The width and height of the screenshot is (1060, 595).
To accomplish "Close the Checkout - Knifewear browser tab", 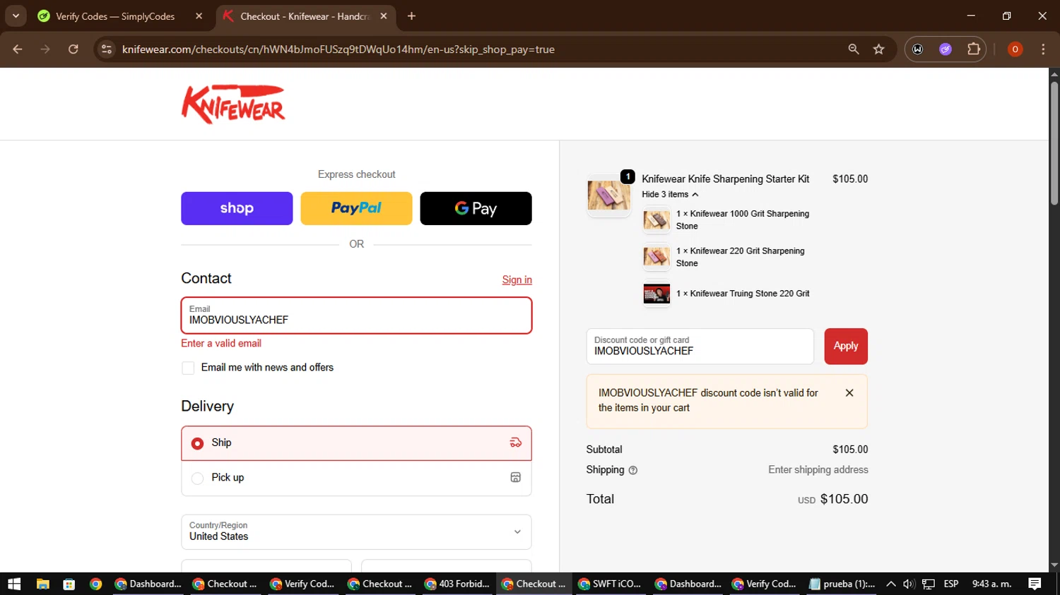I will click(x=384, y=16).
